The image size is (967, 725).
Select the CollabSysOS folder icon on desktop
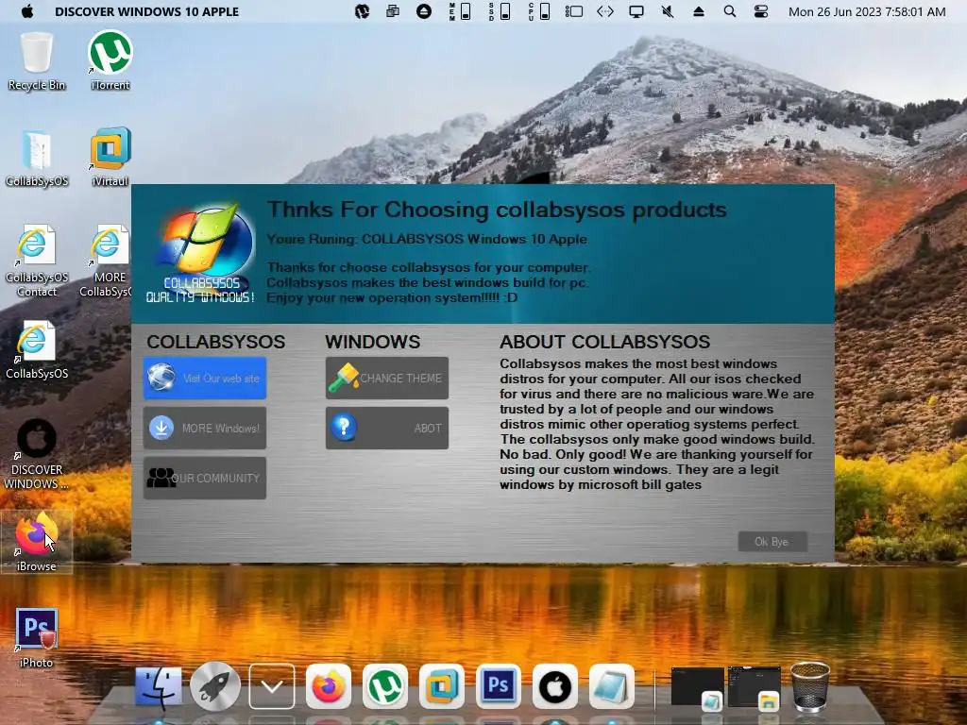click(37, 158)
